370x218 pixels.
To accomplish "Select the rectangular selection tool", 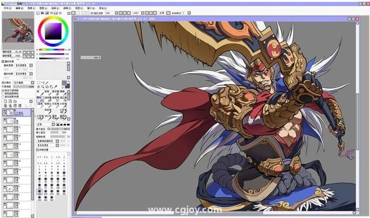I will pyautogui.click(x=39, y=82).
